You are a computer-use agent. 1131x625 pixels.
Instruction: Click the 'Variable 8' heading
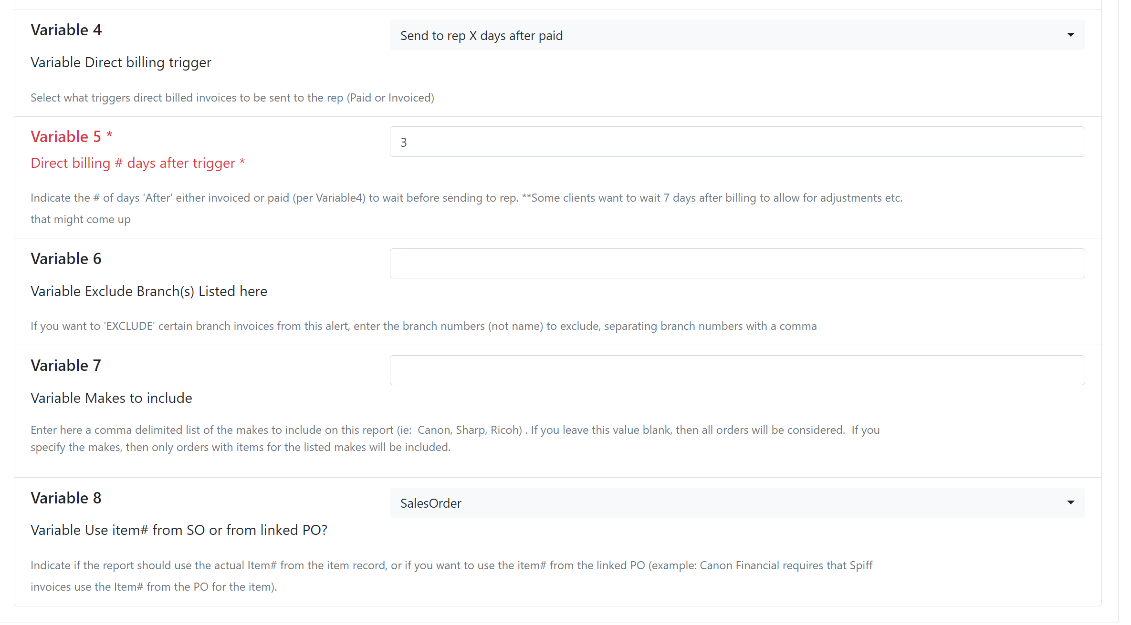[x=66, y=498]
